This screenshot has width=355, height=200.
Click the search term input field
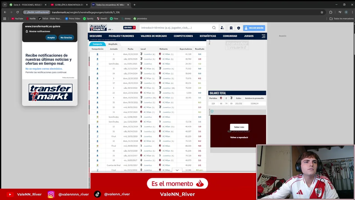pyautogui.click(x=176, y=28)
